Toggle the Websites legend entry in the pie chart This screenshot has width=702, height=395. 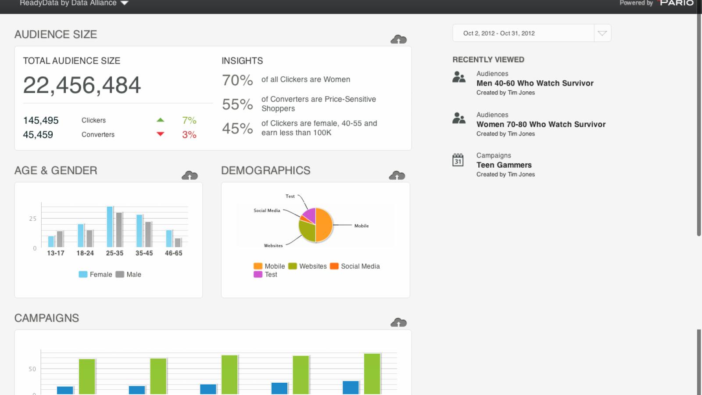(307, 266)
